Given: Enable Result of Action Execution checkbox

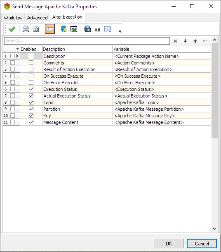Looking at the screenshot, I should [x=31, y=69].
